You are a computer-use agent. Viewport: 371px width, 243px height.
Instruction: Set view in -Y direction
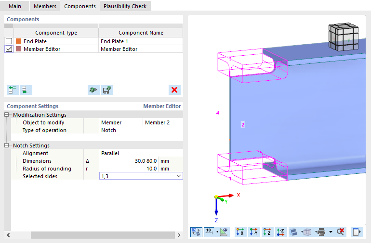(x=253, y=232)
